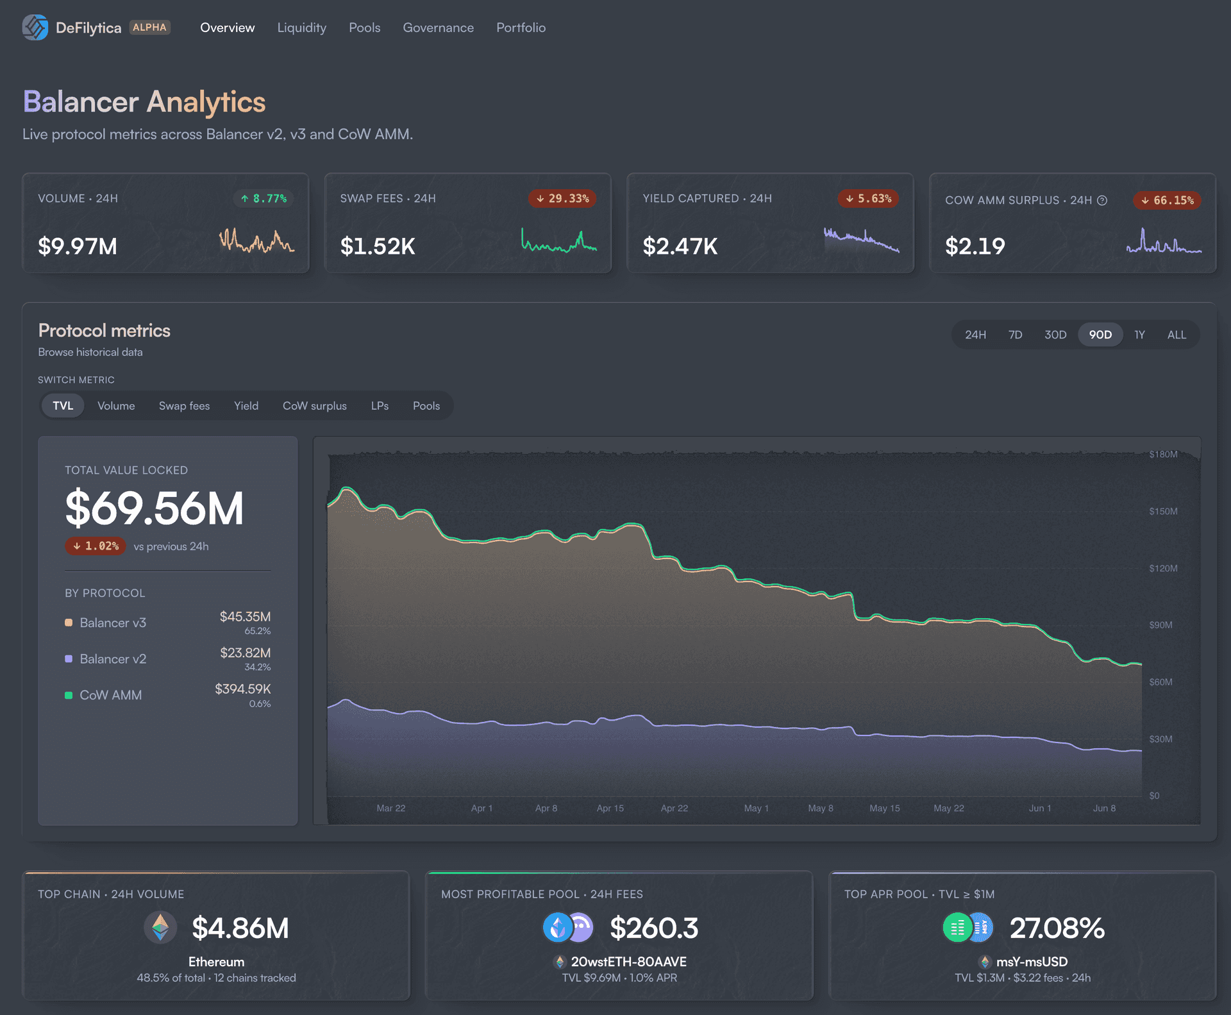Open the COW AMM Surplus help icon
Screen dimensions: 1231x1015
(x=1102, y=200)
